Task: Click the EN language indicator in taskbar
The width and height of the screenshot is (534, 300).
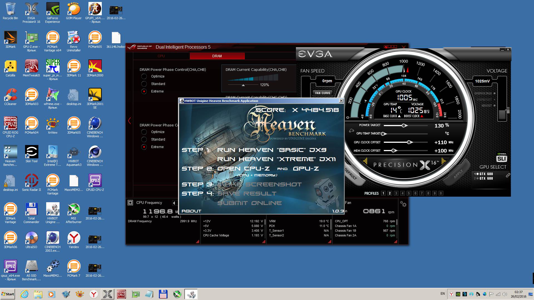Action: pos(442,294)
